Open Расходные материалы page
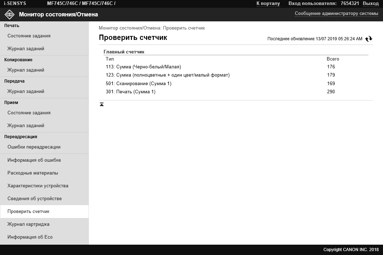 [x=33, y=173]
